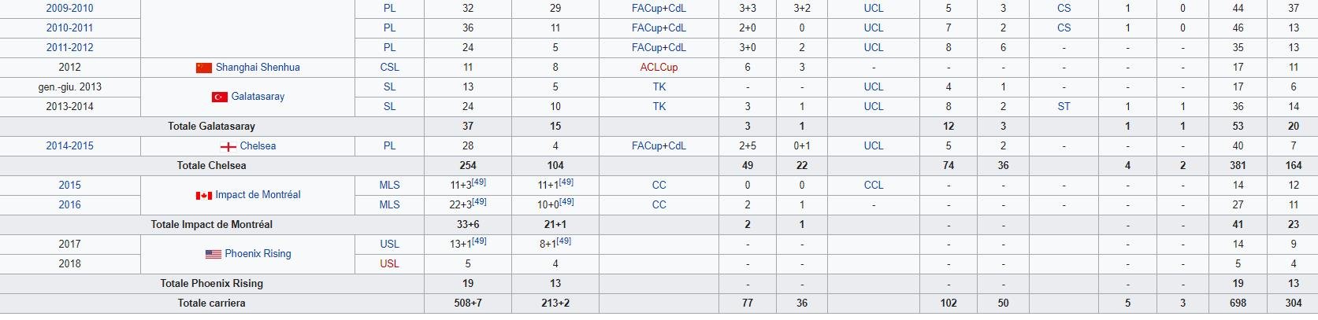Open the Shanghai Shenhua club link
The width and height of the screenshot is (1318, 320).
pyautogui.click(x=258, y=68)
